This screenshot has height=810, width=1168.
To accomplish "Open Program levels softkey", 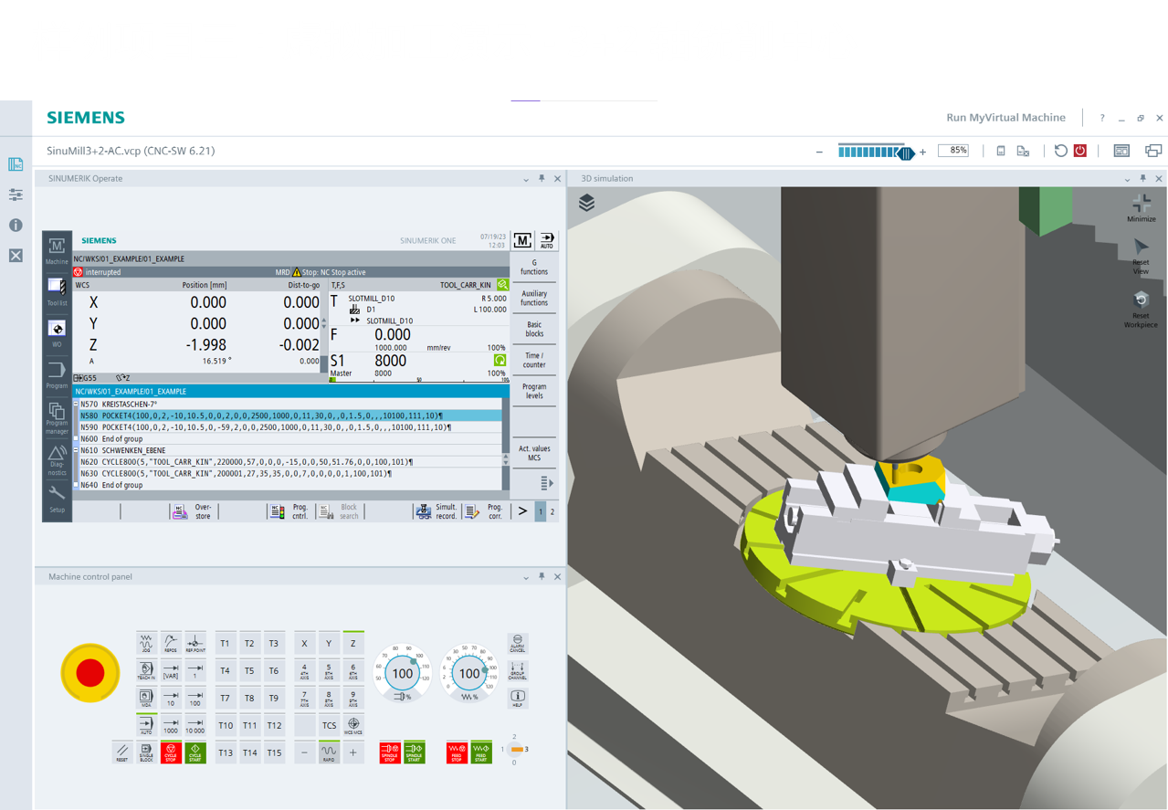I will coord(534,391).
